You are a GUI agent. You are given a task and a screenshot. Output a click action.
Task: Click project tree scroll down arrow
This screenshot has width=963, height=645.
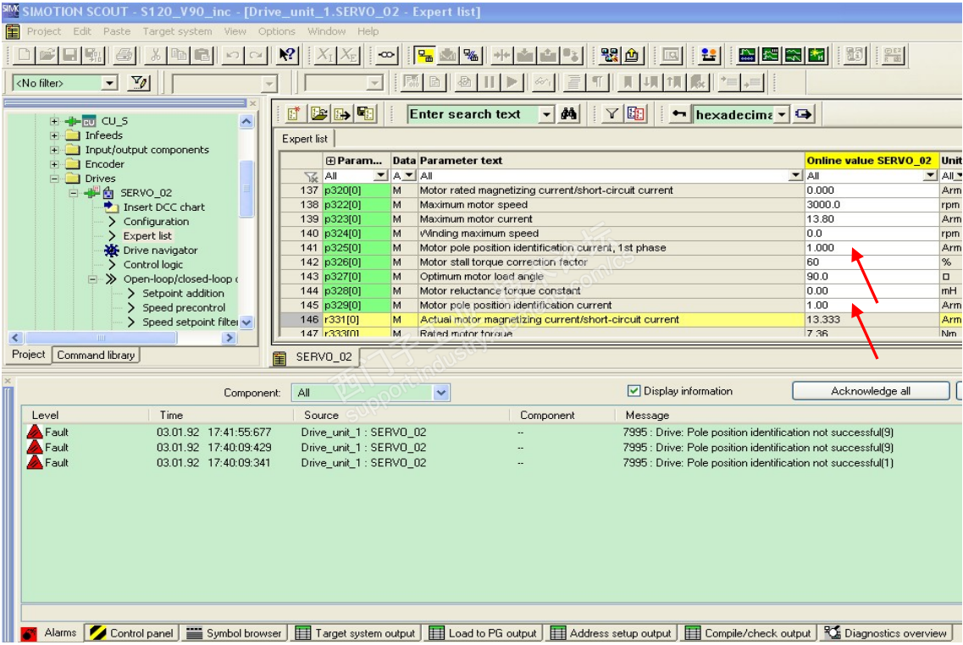(x=246, y=322)
